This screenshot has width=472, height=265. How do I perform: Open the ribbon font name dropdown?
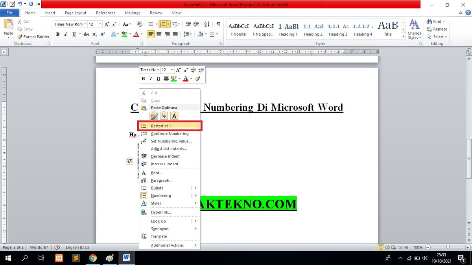(85, 24)
